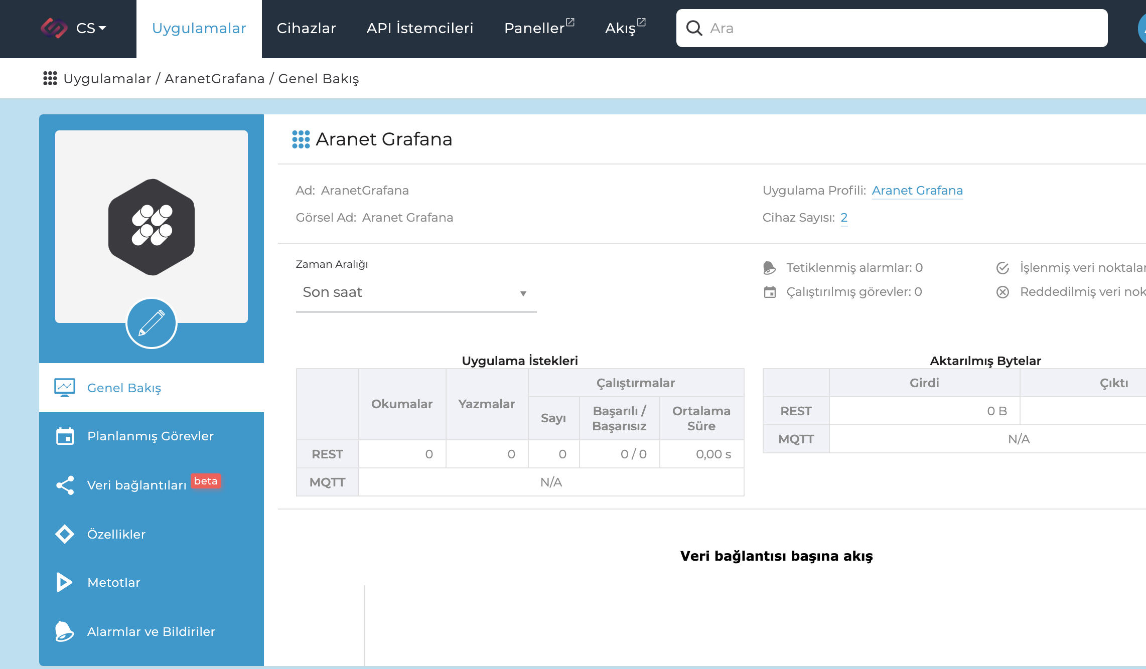Open the API İstemcileri tab
This screenshot has width=1146, height=669.
pyautogui.click(x=419, y=28)
